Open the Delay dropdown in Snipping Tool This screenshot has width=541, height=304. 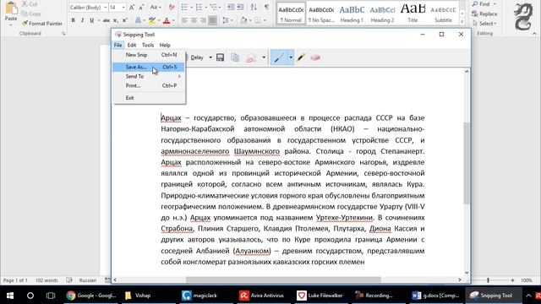pyautogui.click(x=210, y=57)
